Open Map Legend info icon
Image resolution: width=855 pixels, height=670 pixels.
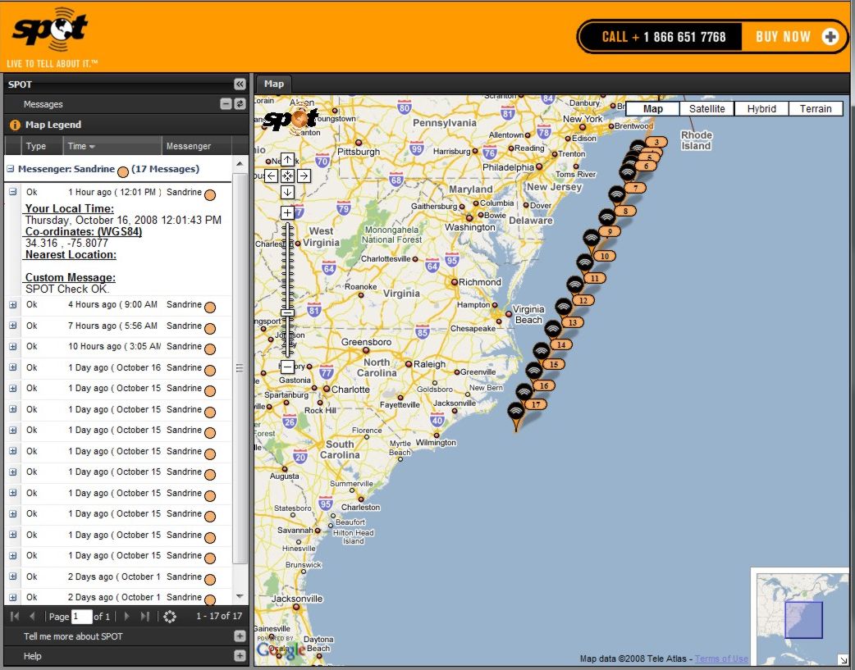pyautogui.click(x=15, y=125)
